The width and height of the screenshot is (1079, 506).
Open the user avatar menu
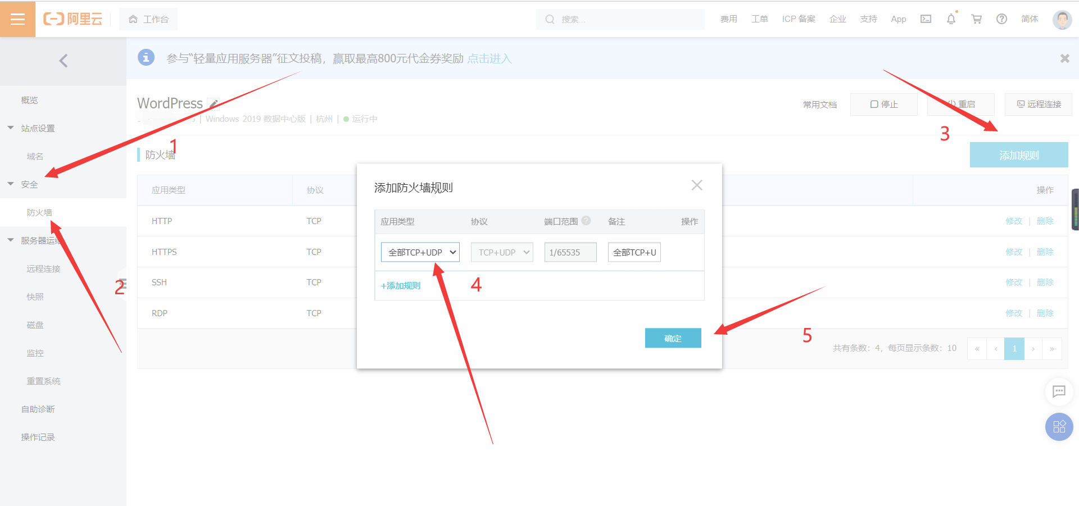[x=1062, y=20]
